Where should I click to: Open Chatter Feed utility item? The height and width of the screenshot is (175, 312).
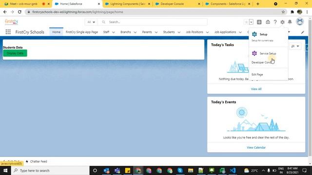click(36, 161)
